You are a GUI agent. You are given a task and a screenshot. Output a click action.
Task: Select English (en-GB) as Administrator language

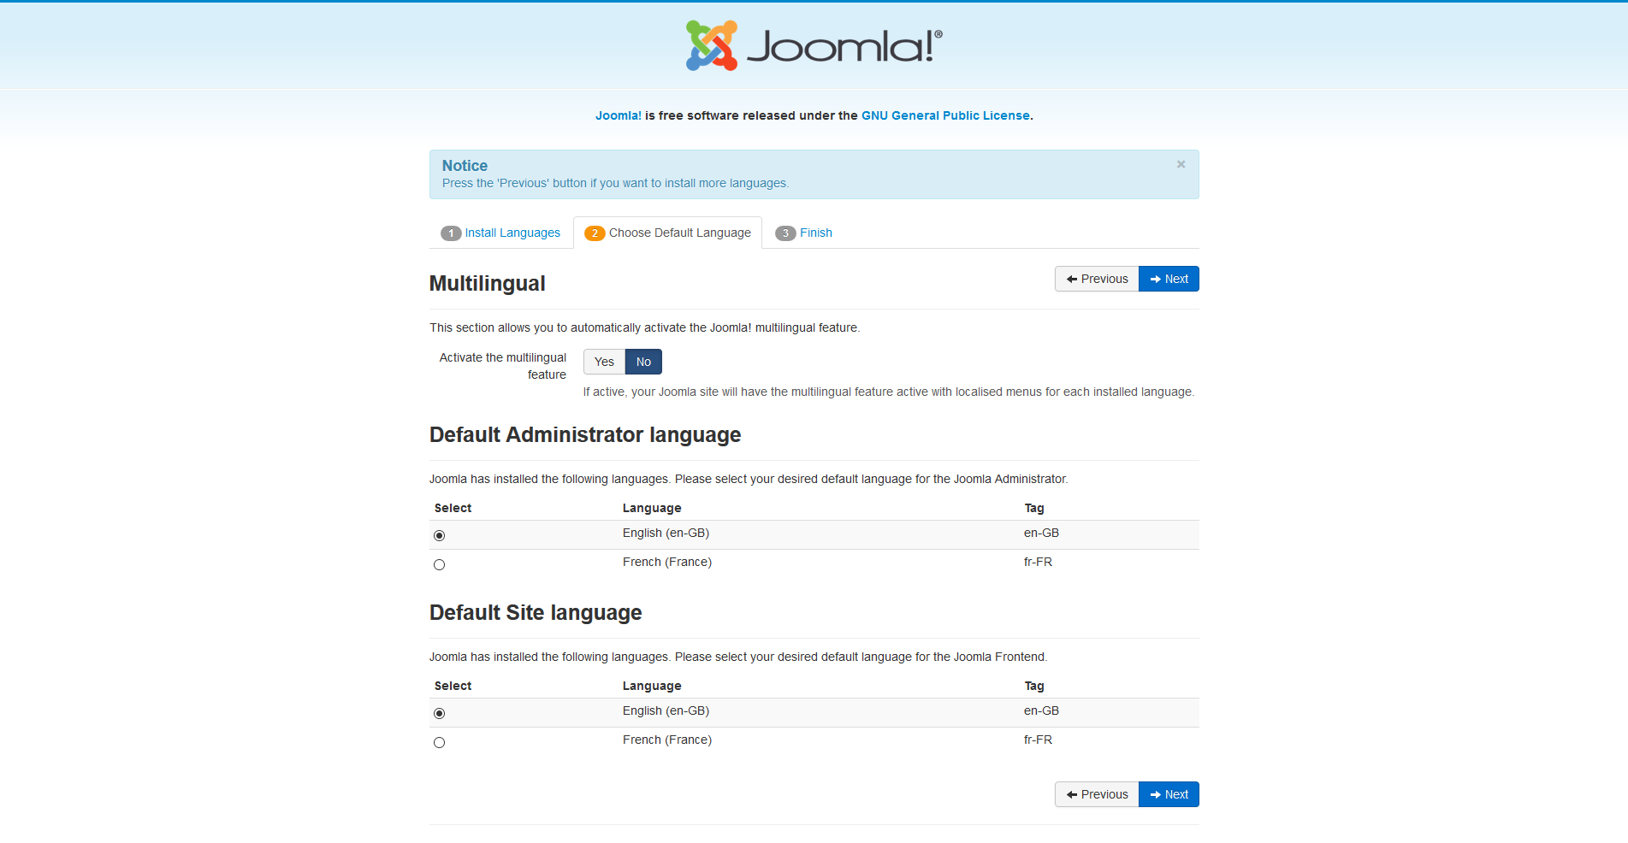439,535
